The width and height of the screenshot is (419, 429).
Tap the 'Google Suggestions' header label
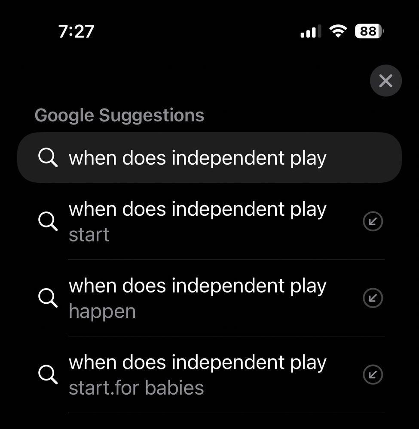point(120,115)
